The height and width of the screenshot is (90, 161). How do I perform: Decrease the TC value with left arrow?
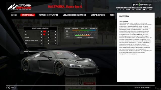[x=42, y=32]
